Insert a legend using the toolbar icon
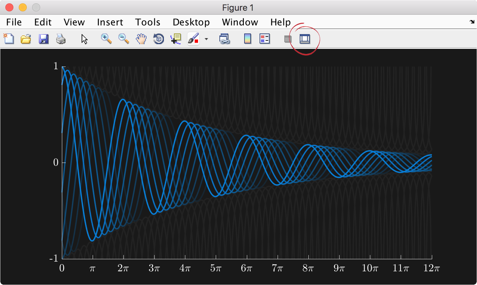The width and height of the screenshot is (477, 285). [265, 39]
